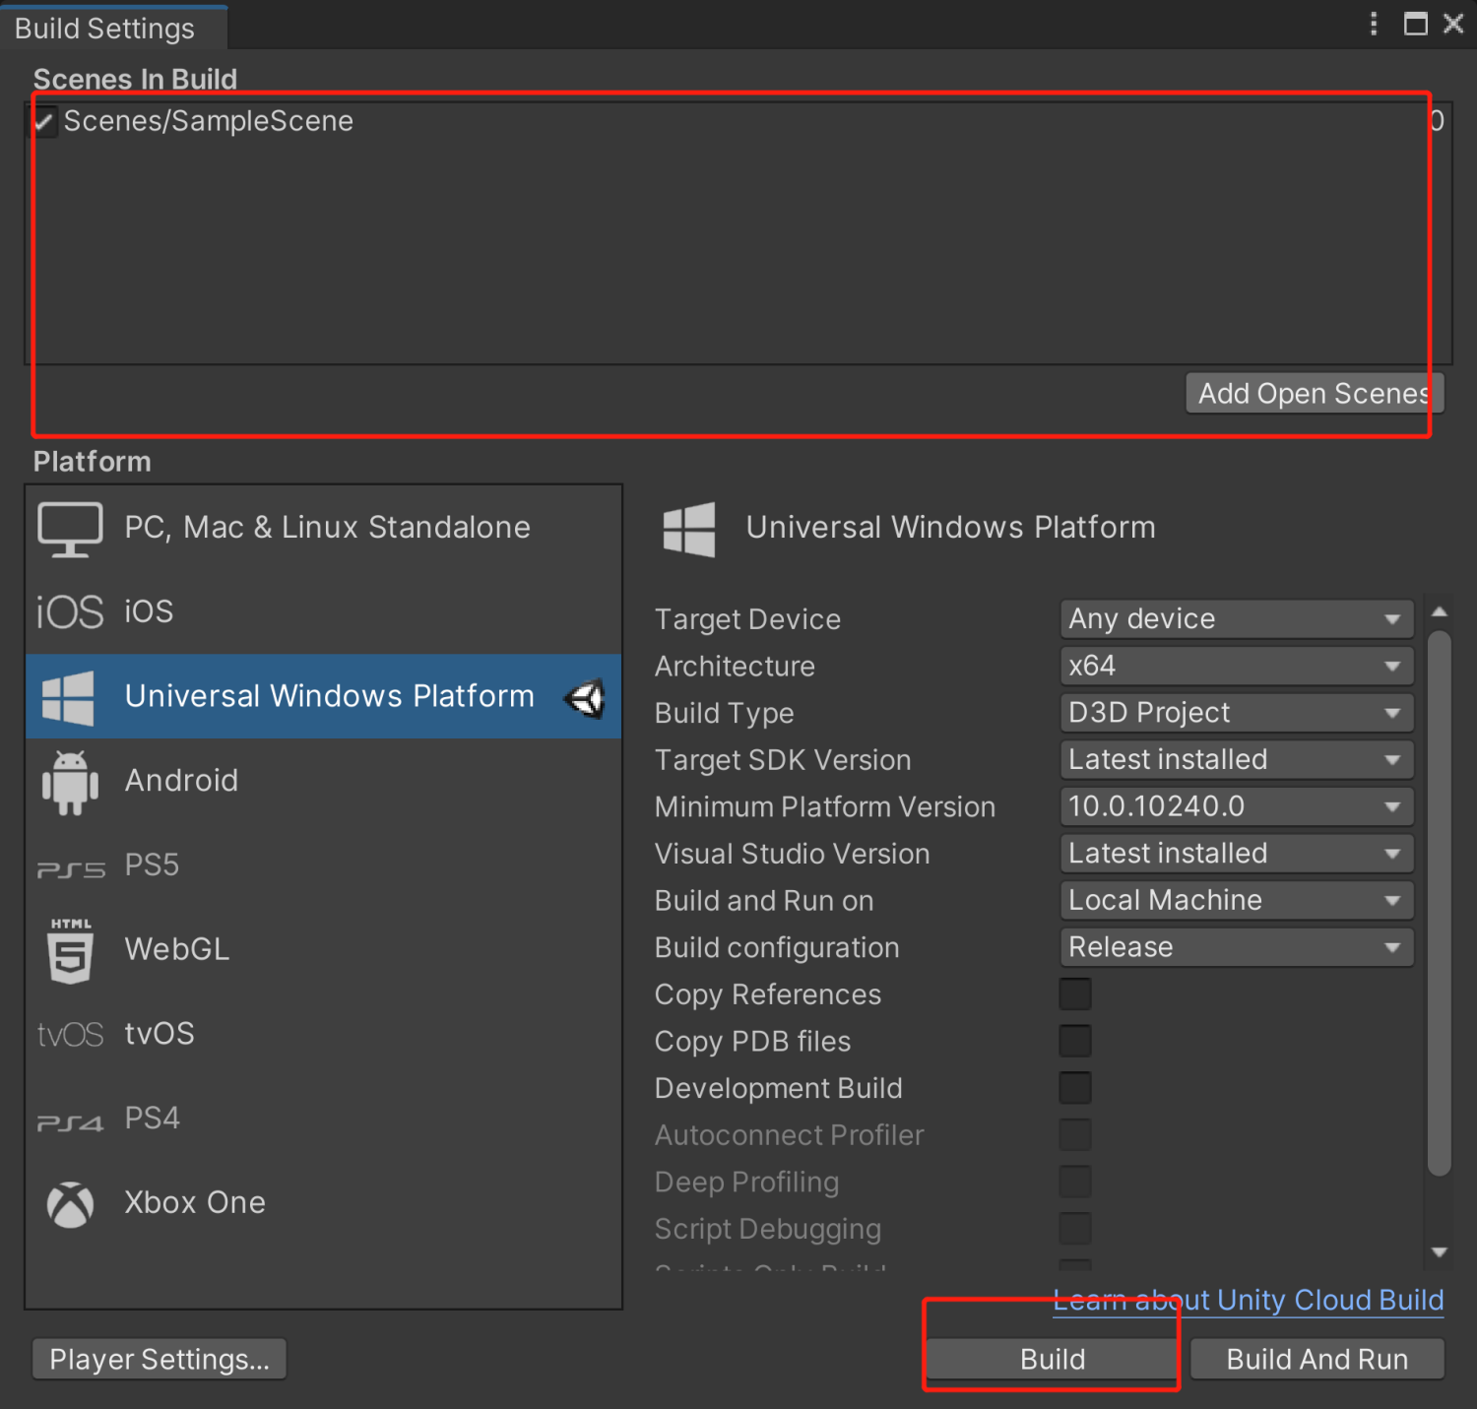Select the PS4 platform entry
1477x1409 pixels.
click(324, 1119)
